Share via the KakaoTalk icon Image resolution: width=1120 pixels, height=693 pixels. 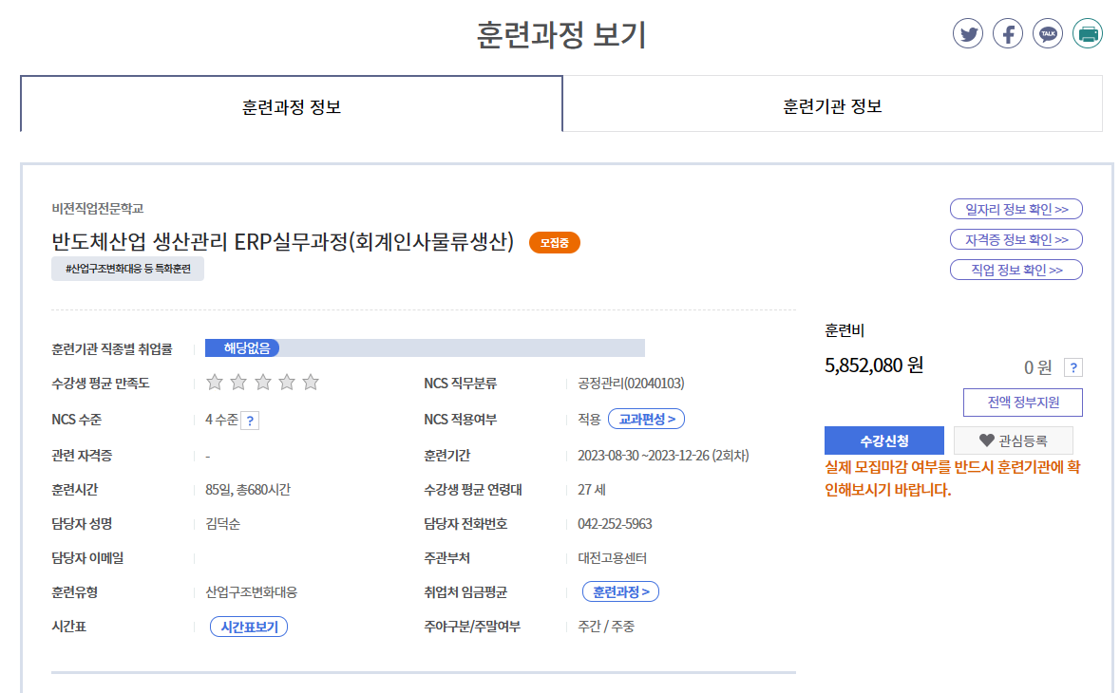[1048, 34]
